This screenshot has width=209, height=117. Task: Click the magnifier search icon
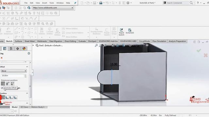[191, 3]
